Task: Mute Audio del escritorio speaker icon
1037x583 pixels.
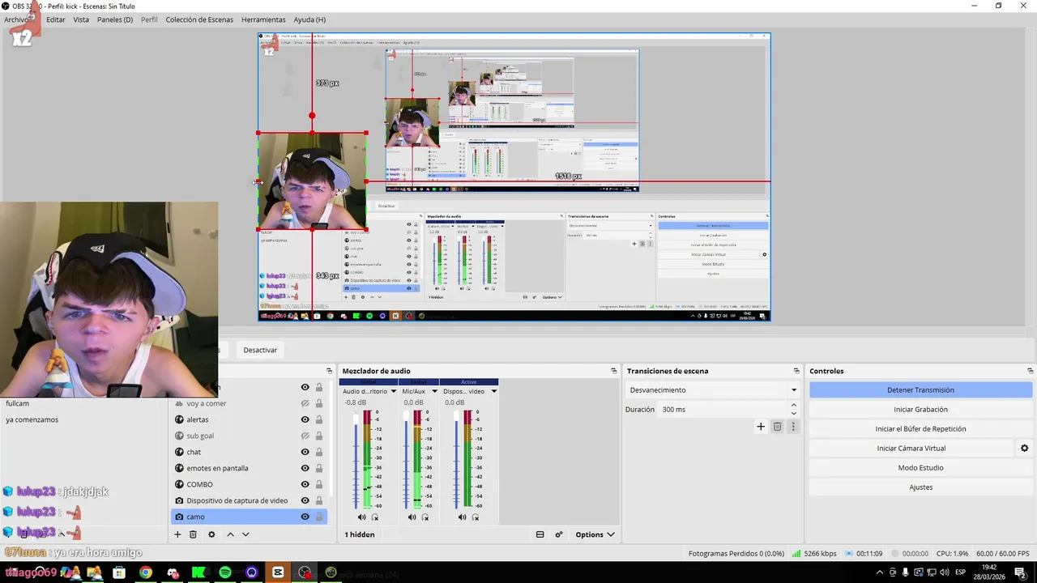Action: [361, 517]
